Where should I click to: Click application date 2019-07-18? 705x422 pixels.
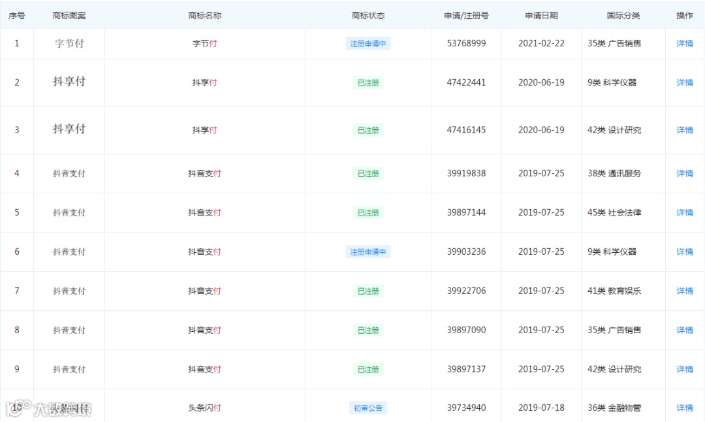click(541, 408)
